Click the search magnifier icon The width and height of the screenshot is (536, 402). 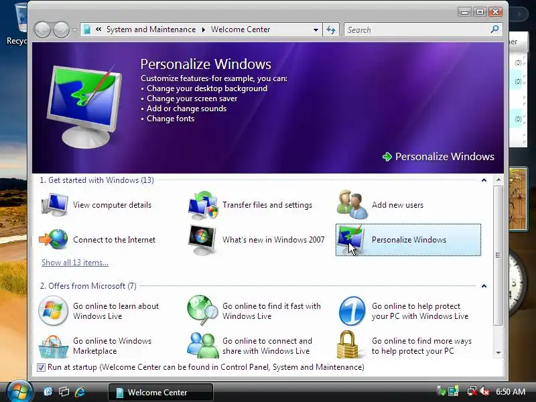494,29
